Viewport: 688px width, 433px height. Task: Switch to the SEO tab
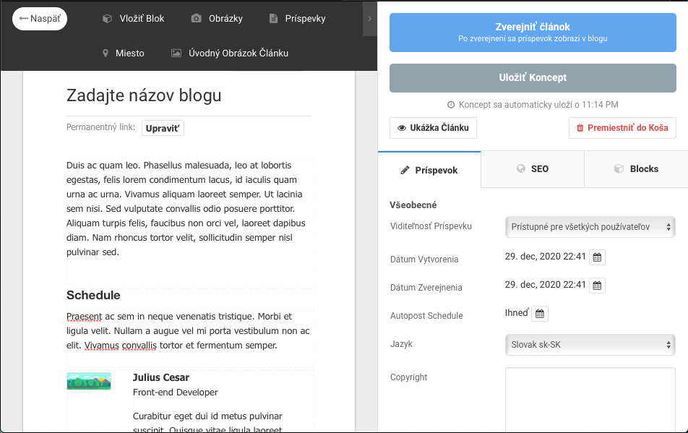tap(533, 169)
